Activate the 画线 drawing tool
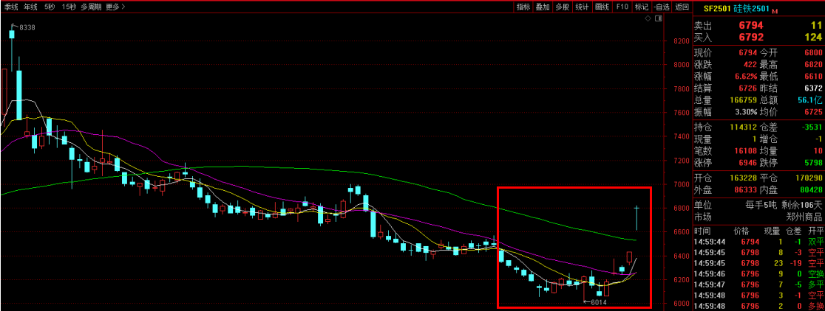Viewport: 825px width, 311px height. pyautogui.click(x=602, y=7)
